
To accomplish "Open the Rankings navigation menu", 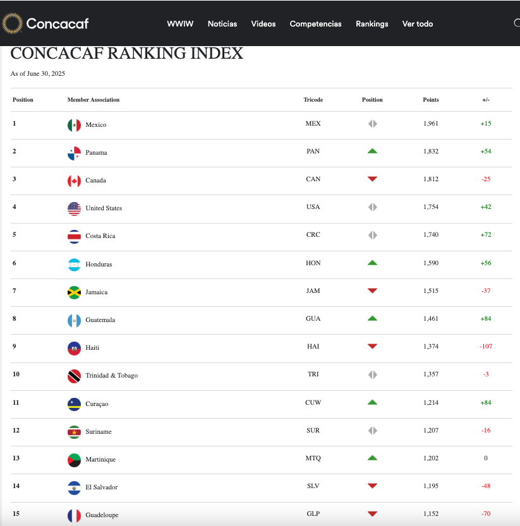I will pos(372,24).
